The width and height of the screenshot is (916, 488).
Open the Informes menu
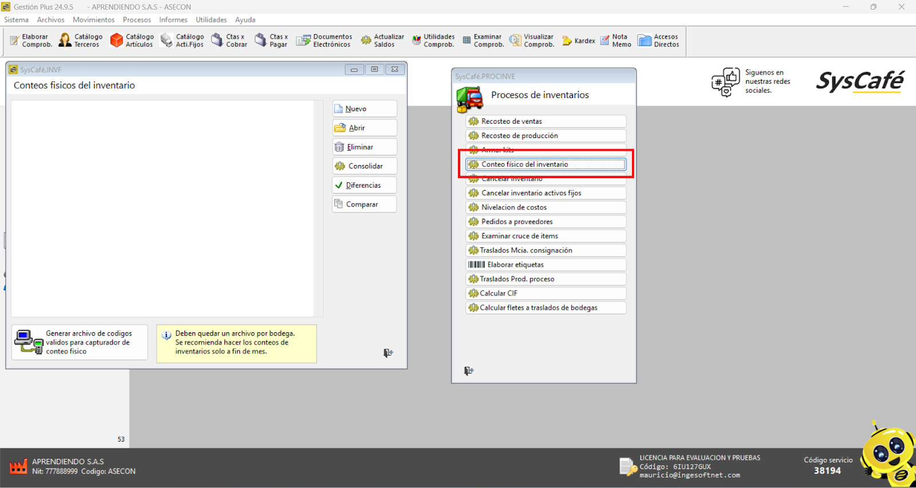(x=173, y=19)
